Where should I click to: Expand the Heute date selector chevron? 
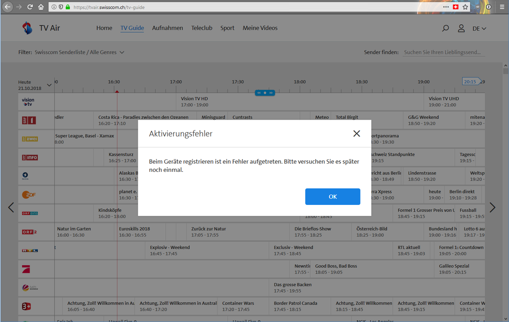(x=49, y=85)
